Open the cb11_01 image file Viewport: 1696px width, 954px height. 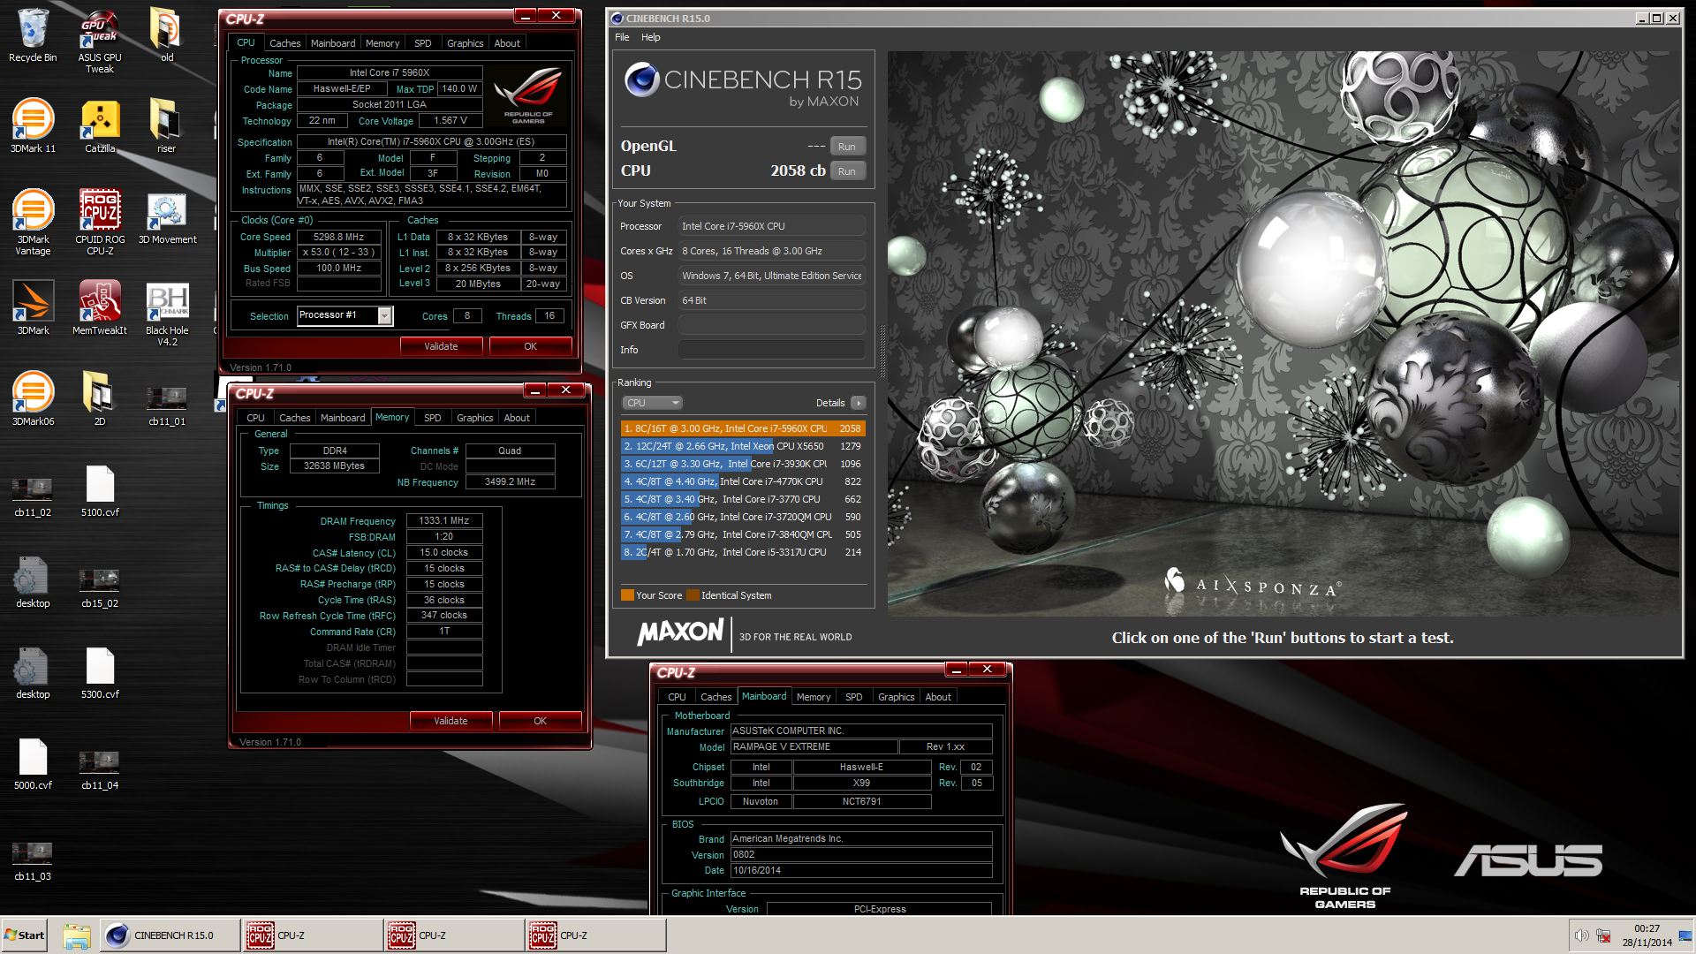click(167, 403)
